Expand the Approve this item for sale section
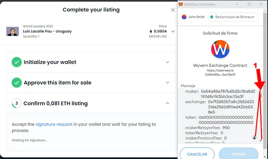The width and height of the screenshot is (268, 159). (x=167, y=83)
